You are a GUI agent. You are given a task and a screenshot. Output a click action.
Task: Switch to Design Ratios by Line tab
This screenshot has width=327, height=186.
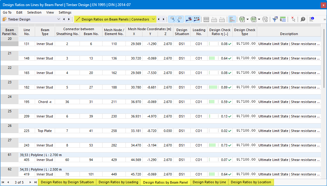point(209,182)
